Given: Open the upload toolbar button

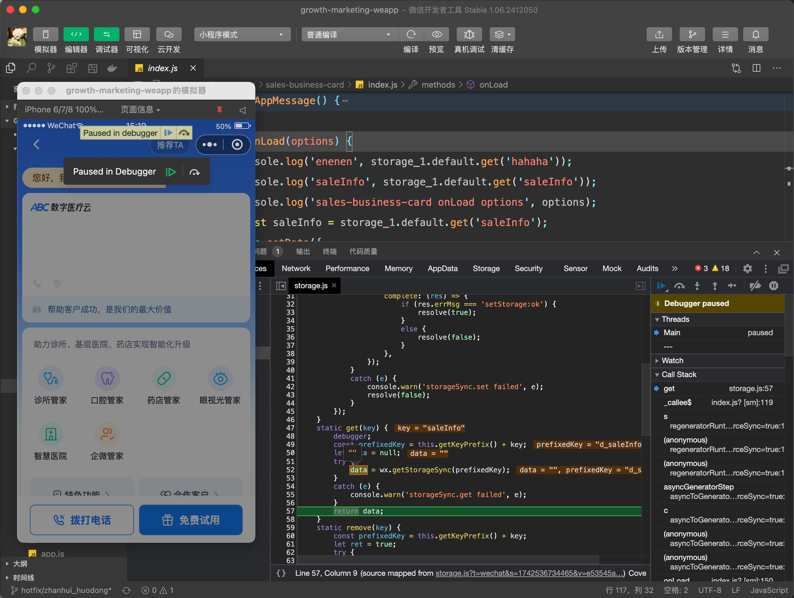Looking at the screenshot, I should [659, 34].
